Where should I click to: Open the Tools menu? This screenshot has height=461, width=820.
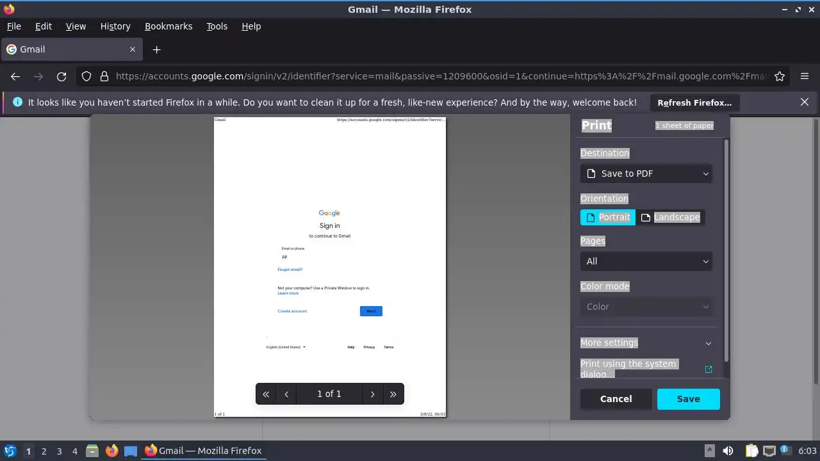(x=217, y=26)
